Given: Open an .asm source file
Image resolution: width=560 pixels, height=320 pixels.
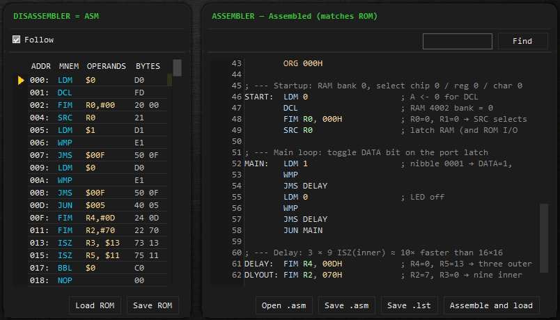Looking at the screenshot, I should coord(284,305).
